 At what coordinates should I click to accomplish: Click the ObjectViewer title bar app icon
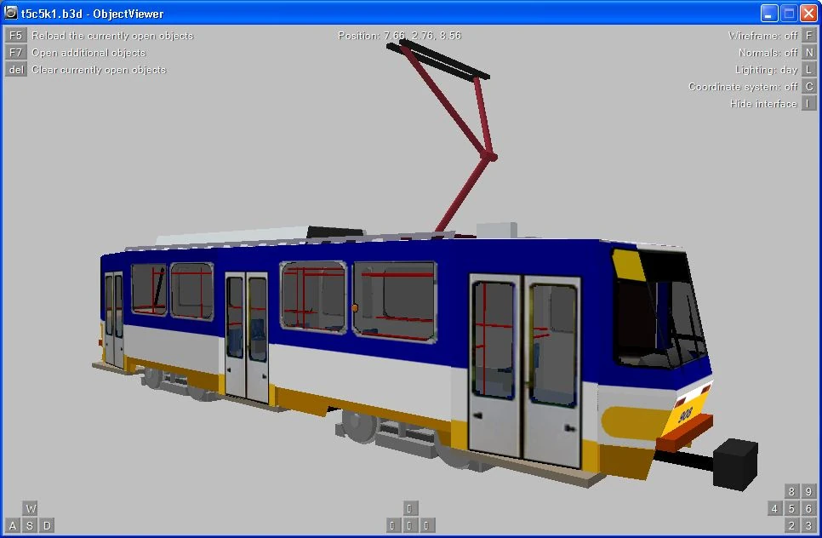pos(10,13)
